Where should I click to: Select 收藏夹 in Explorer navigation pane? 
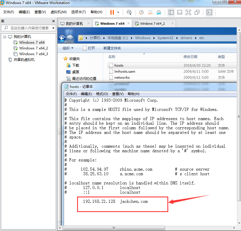(72, 59)
